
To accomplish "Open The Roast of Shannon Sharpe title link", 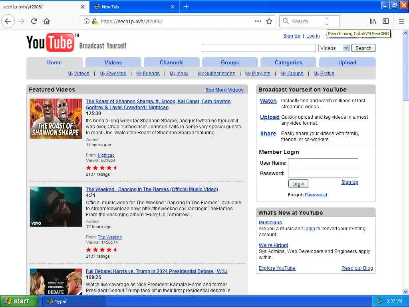I will click(x=159, y=104).
